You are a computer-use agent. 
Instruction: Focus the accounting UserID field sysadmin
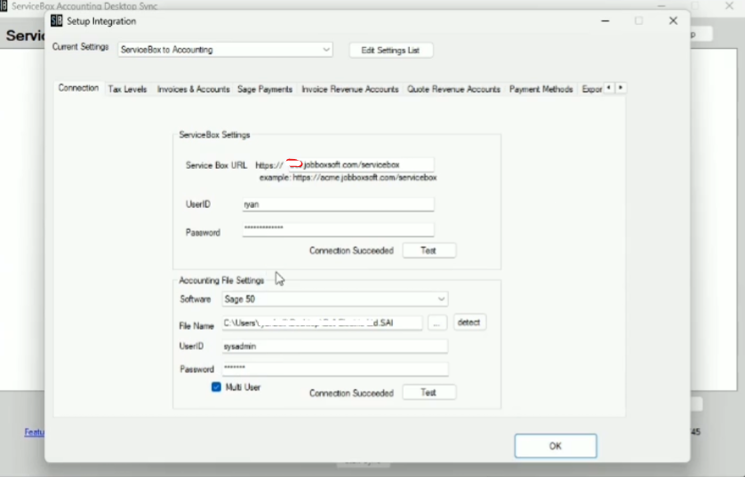(334, 346)
